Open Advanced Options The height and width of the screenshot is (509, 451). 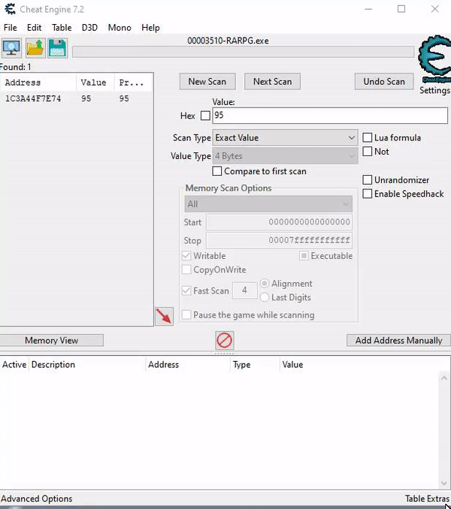pos(36,498)
